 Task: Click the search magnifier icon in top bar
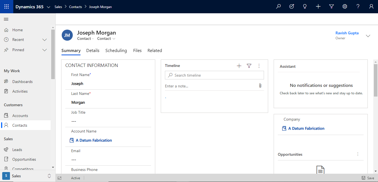278,7
